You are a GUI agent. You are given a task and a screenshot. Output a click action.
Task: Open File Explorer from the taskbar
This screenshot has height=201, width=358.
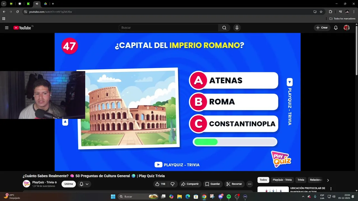click(180, 197)
